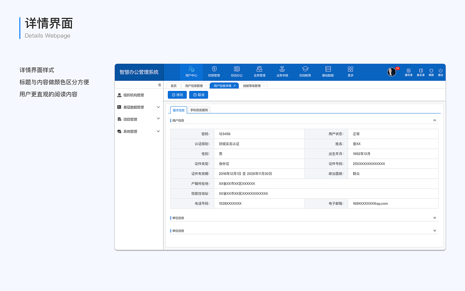
Task: Click the 政治面貌 value 群众
Action: click(x=356, y=174)
